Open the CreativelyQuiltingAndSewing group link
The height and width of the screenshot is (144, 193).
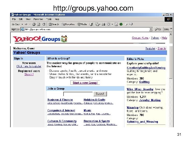[x=146, y=67]
